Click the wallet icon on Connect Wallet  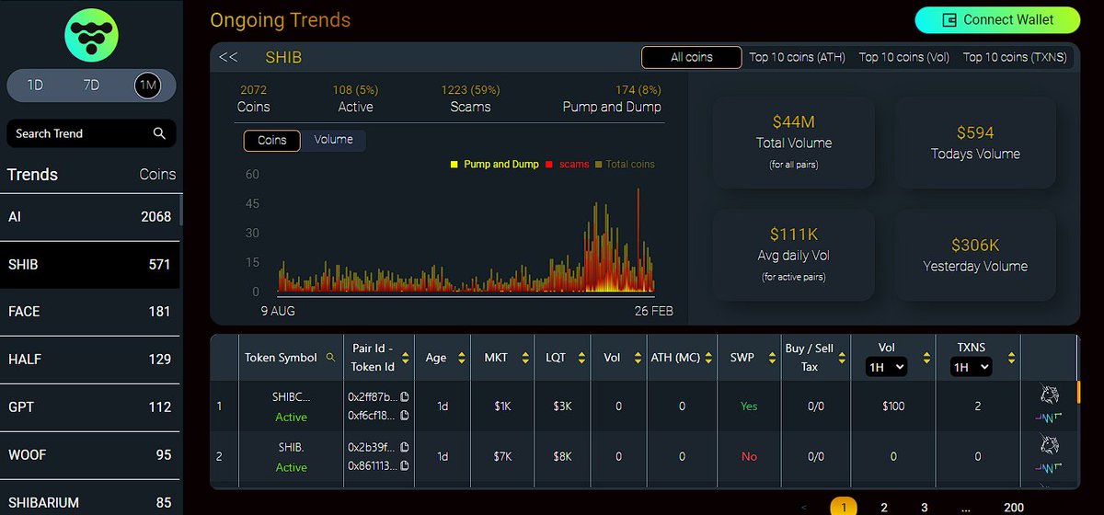click(951, 19)
